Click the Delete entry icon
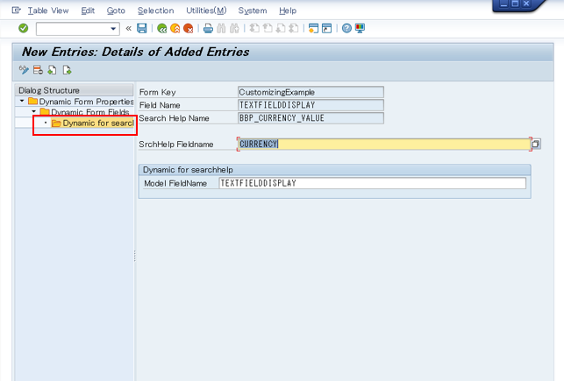564x381 pixels. [38, 70]
